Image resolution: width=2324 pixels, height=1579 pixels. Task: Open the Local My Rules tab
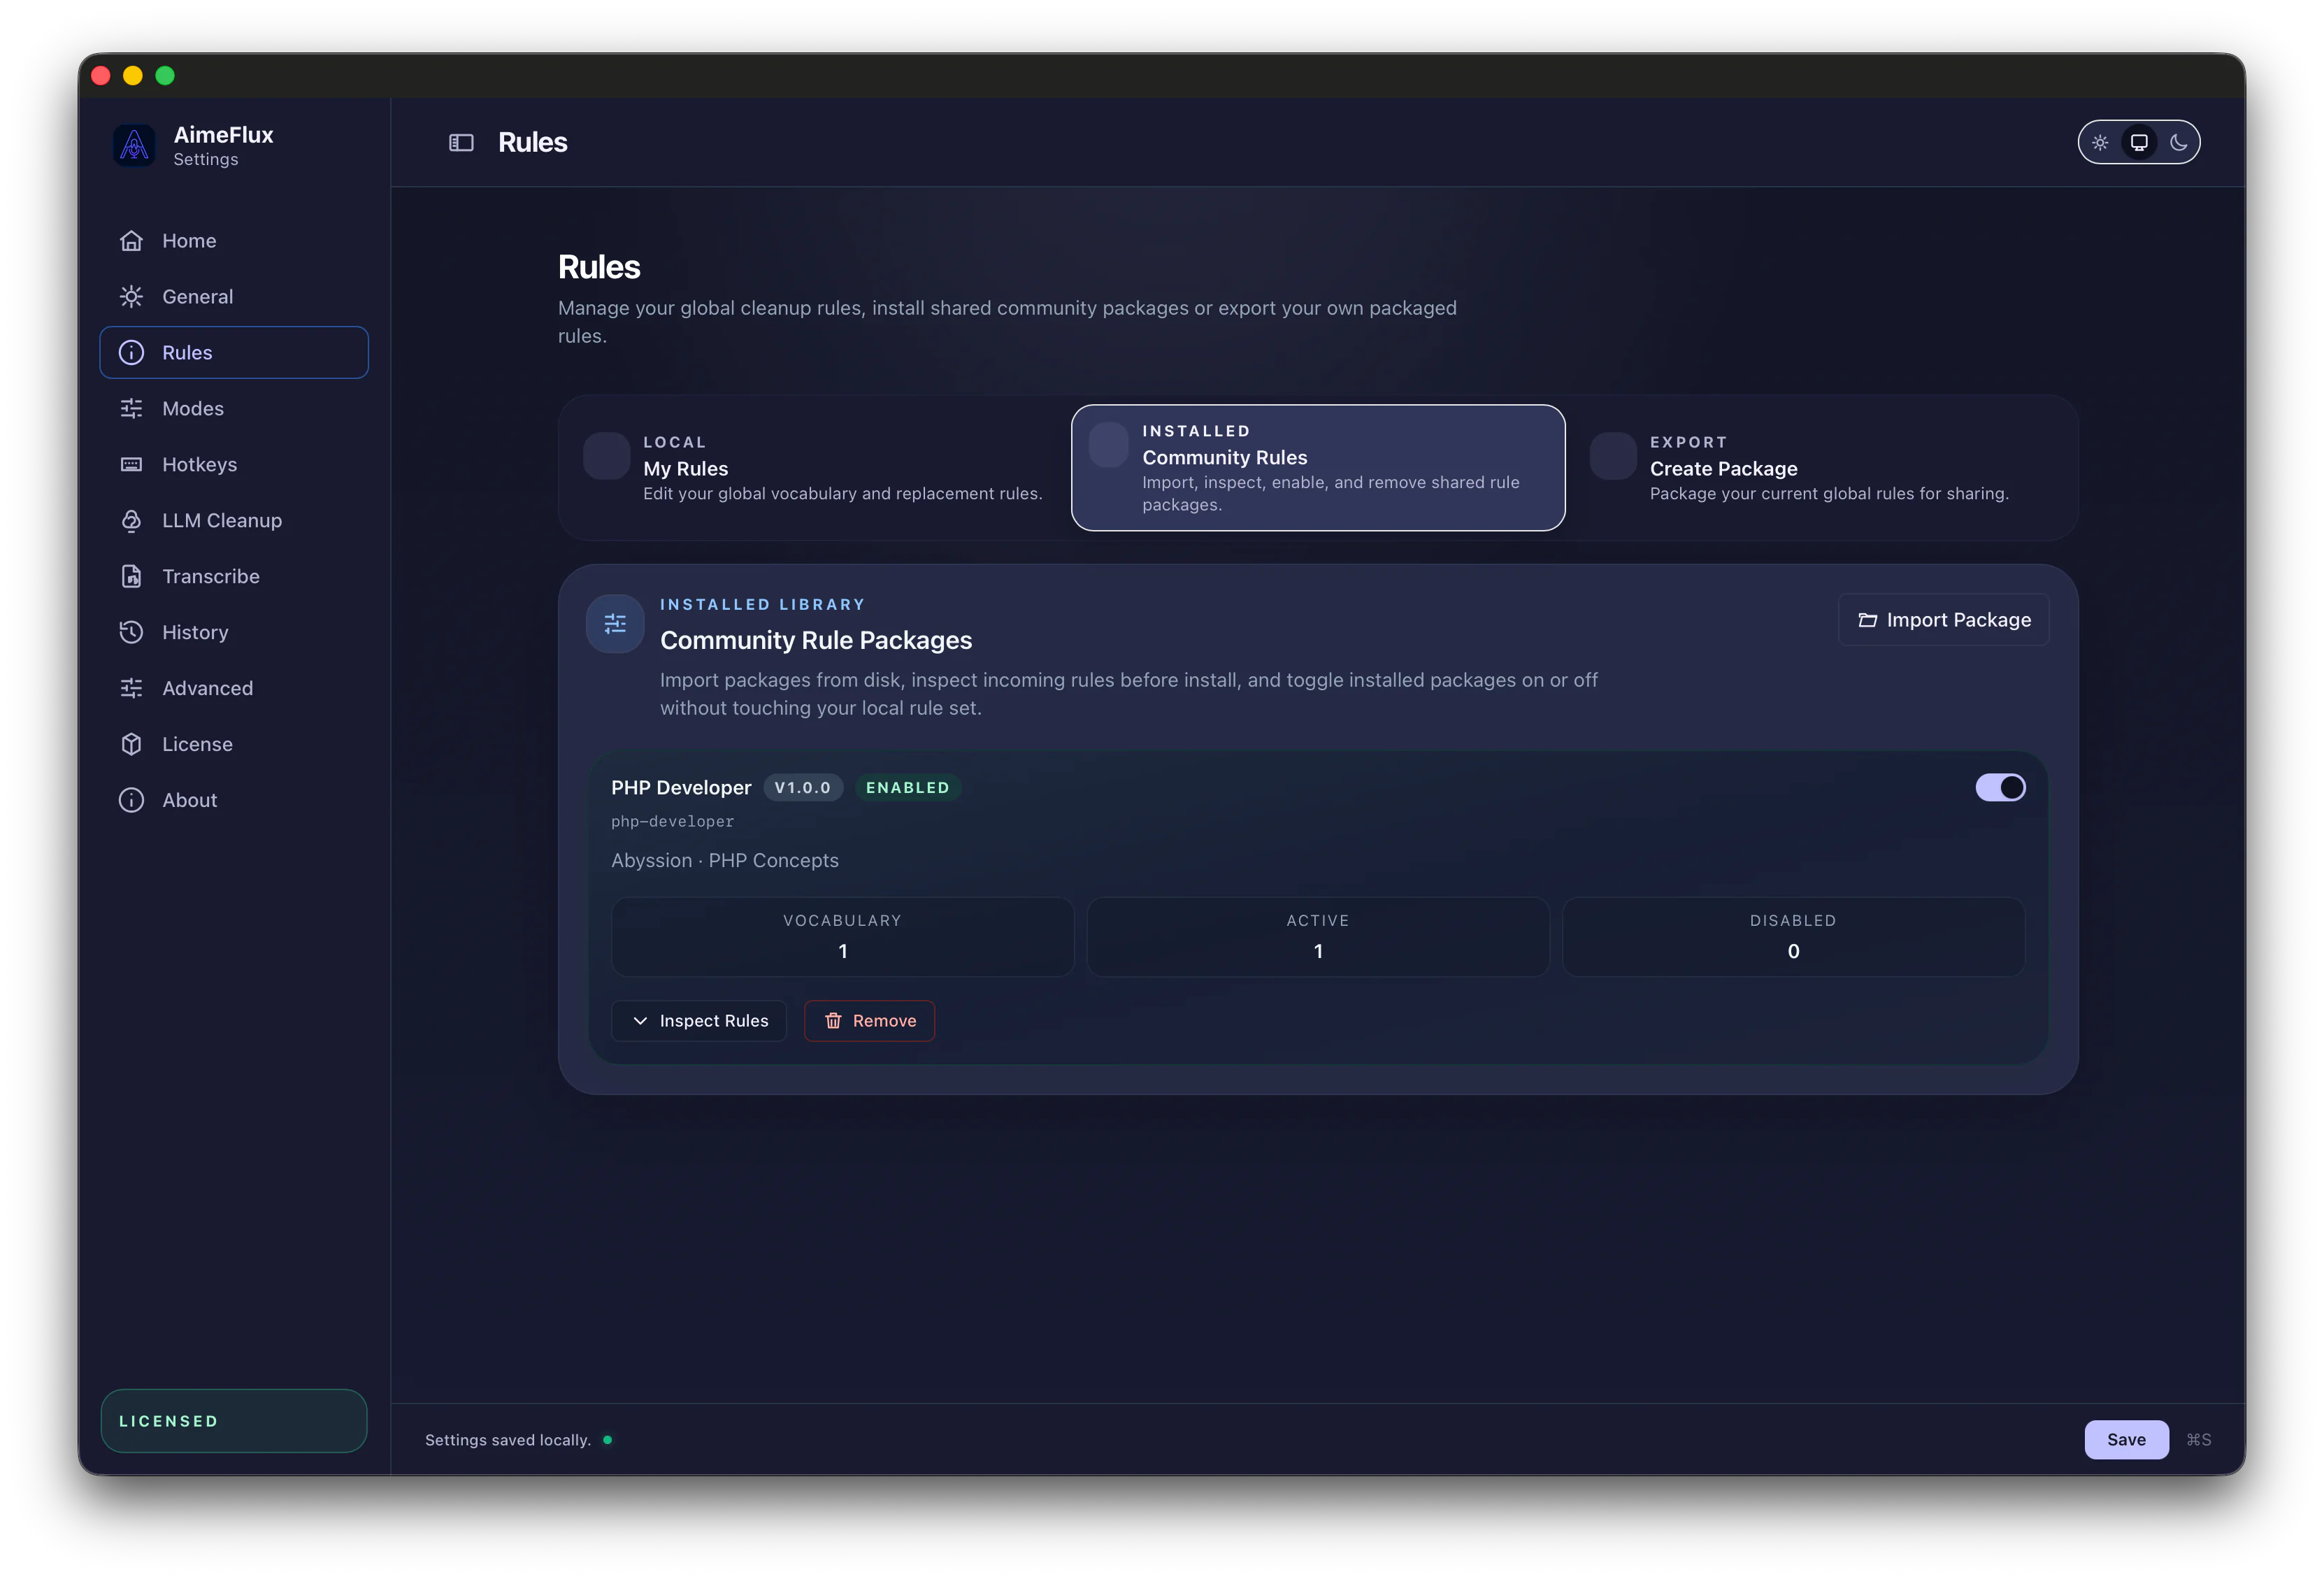click(814, 468)
